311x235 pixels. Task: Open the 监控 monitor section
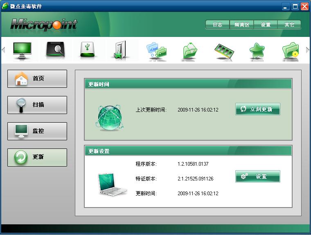37,131
